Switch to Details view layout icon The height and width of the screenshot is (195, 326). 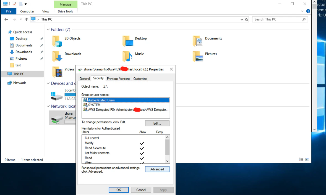point(301,159)
